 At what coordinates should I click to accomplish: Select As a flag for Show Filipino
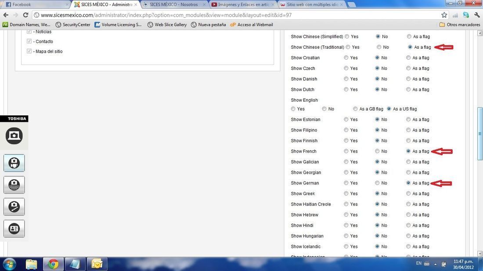pyautogui.click(x=408, y=130)
